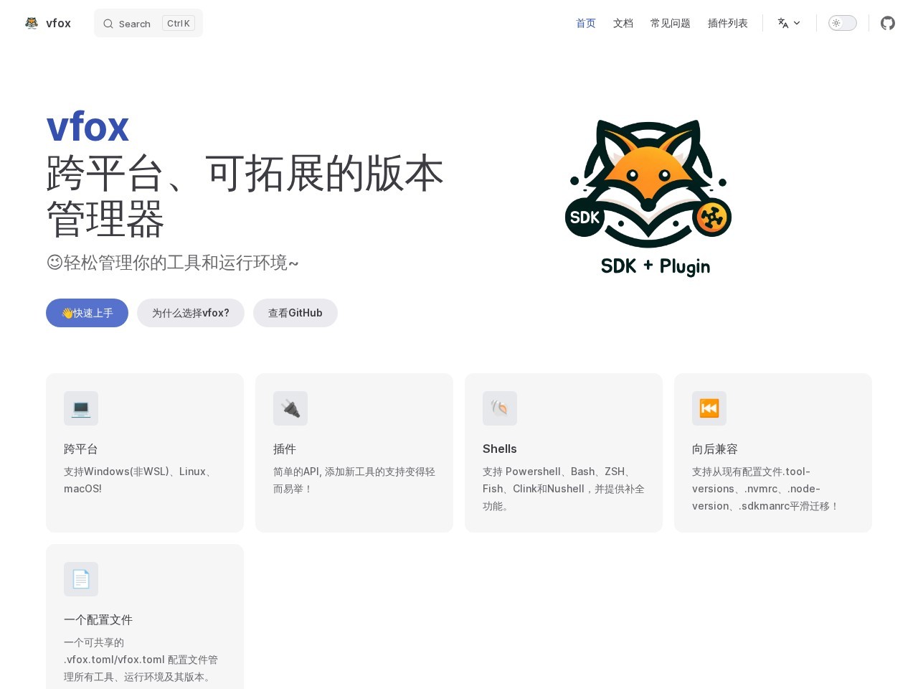Open the GitHub repository icon

pos(888,23)
